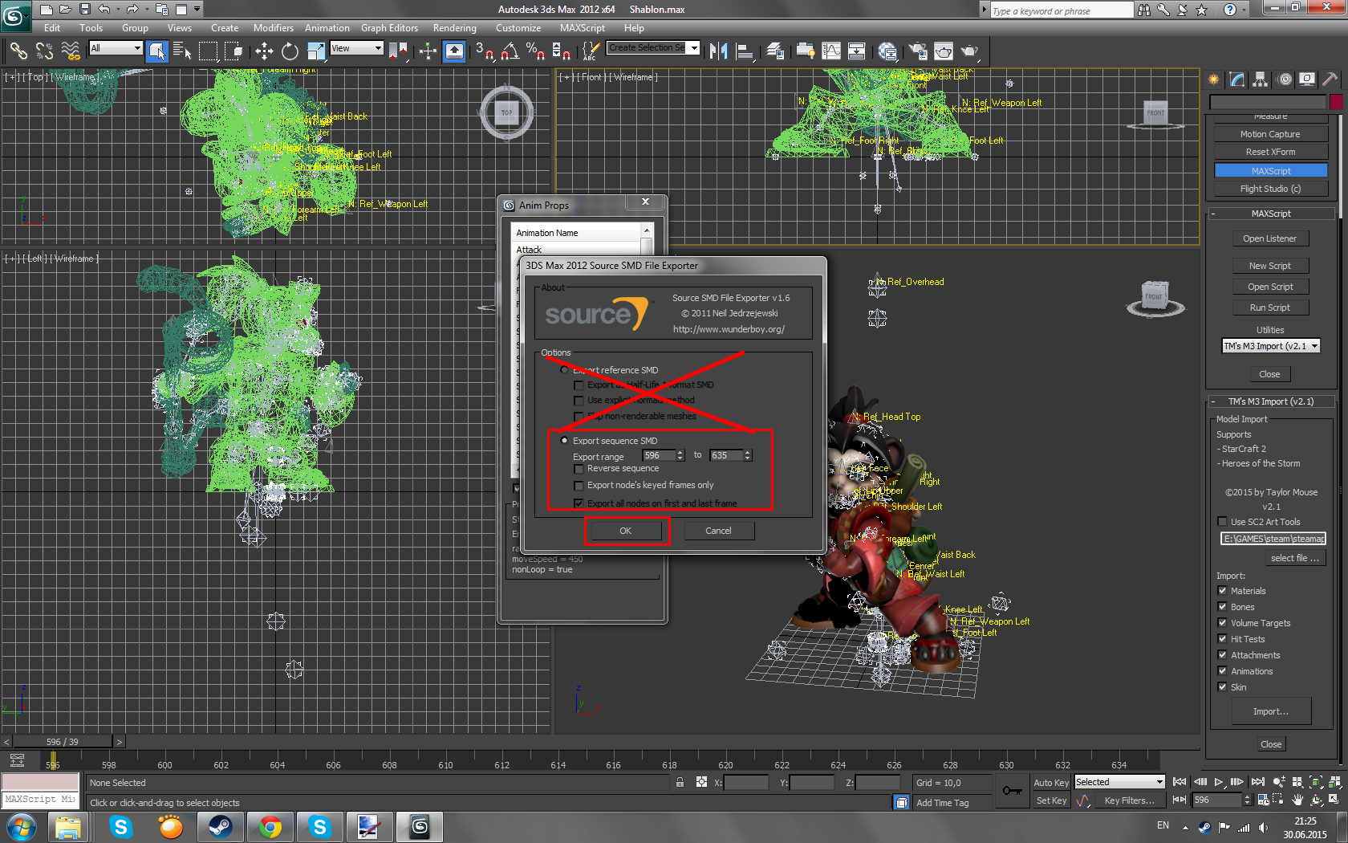Open Render Setup teapot icon
The width and height of the screenshot is (1348, 843).
pos(917,51)
